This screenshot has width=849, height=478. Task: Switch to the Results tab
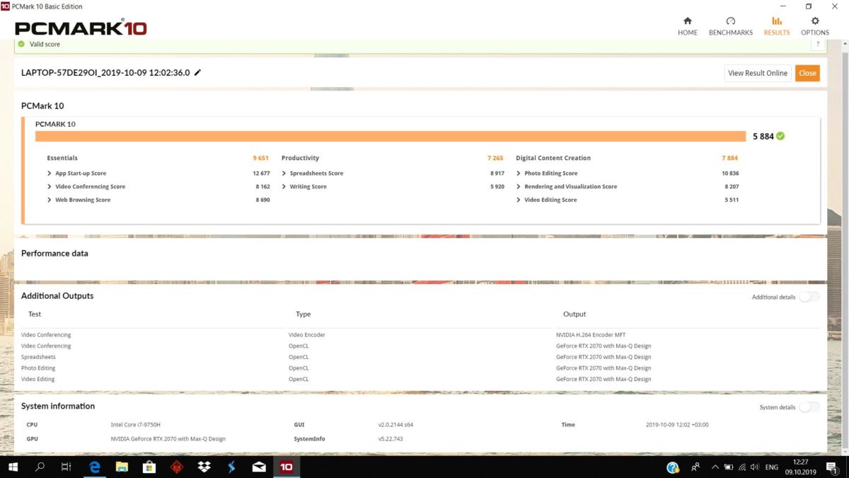tap(776, 25)
